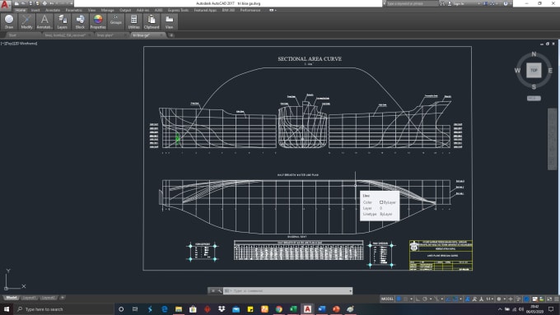Open the Groups ribbon panel

tap(116, 21)
